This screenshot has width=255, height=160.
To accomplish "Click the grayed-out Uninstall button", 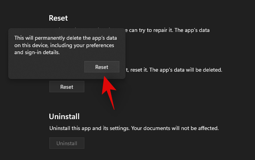I will click(x=67, y=143).
